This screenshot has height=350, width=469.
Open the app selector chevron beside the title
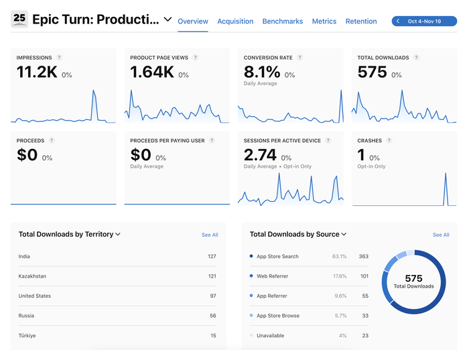coord(167,19)
